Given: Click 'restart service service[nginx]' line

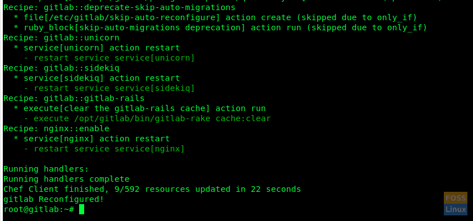Looking at the screenshot, I should click(x=104, y=149).
